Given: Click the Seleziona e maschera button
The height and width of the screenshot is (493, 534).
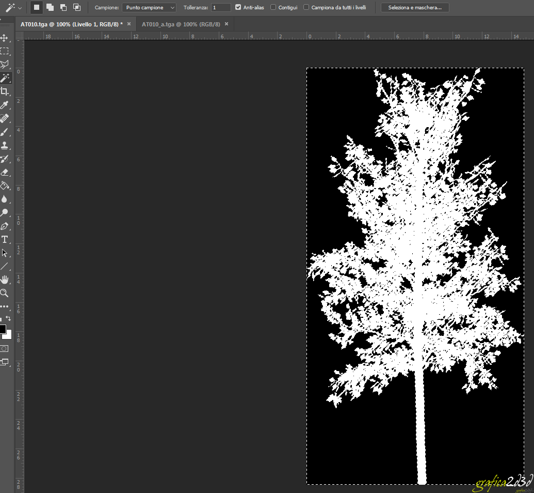Looking at the screenshot, I should 415,8.
